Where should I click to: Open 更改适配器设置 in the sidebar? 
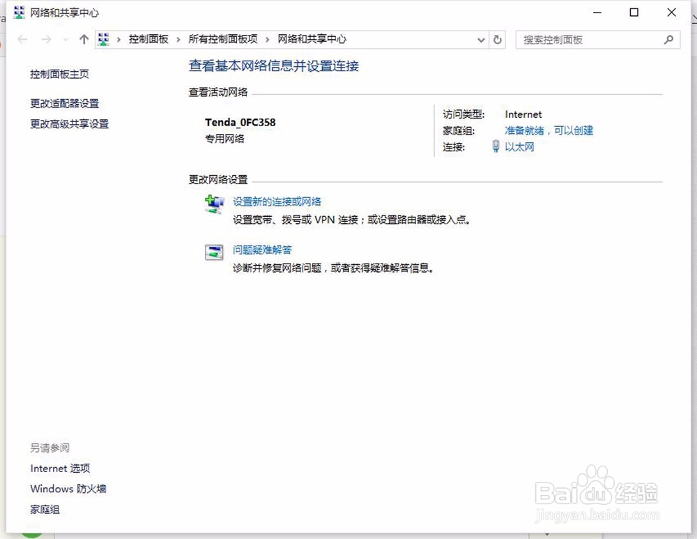click(64, 103)
